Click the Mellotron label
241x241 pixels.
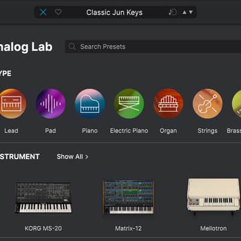(213, 228)
